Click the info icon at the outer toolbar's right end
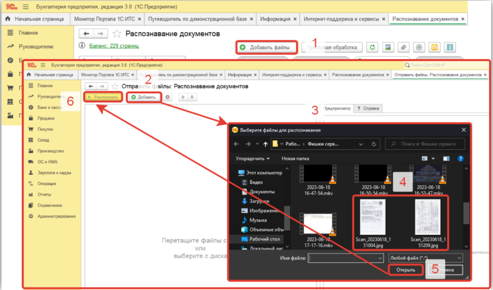This screenshot has width=493, height=290. [x=450, y=48]
